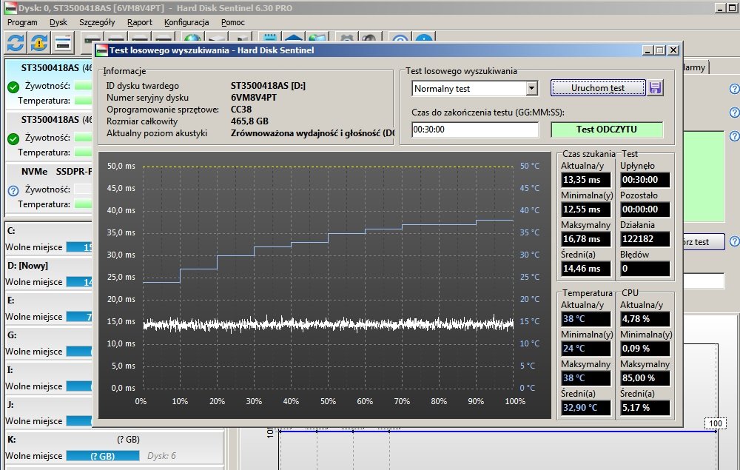Click the refresh icon with yellow warning sign
The image size is (740, 470).
click(39, 43)
